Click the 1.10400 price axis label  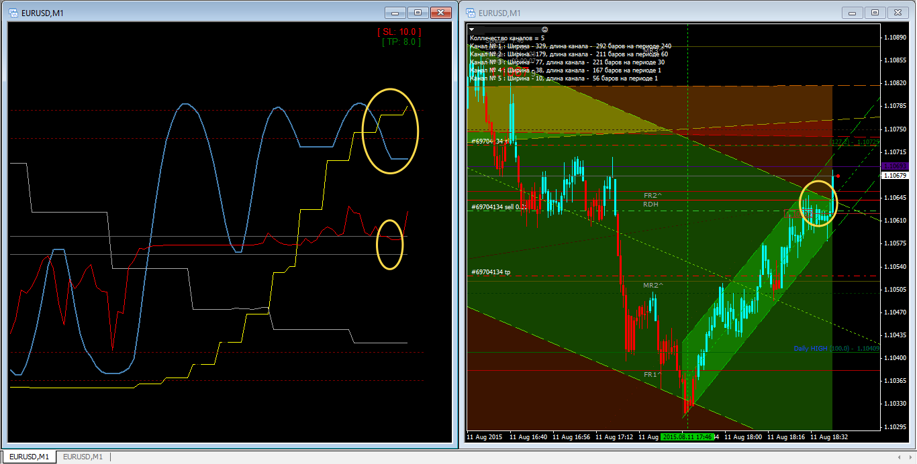point(896,358)
